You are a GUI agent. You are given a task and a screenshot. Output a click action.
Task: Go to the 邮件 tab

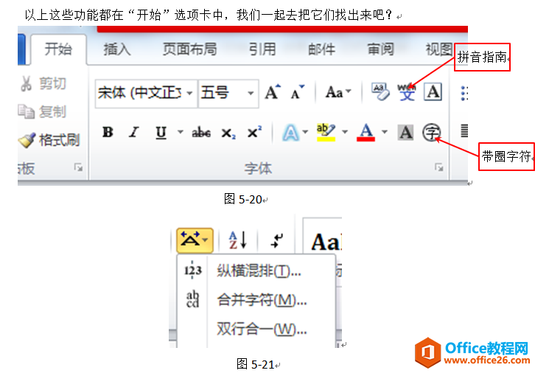(321, 49)
